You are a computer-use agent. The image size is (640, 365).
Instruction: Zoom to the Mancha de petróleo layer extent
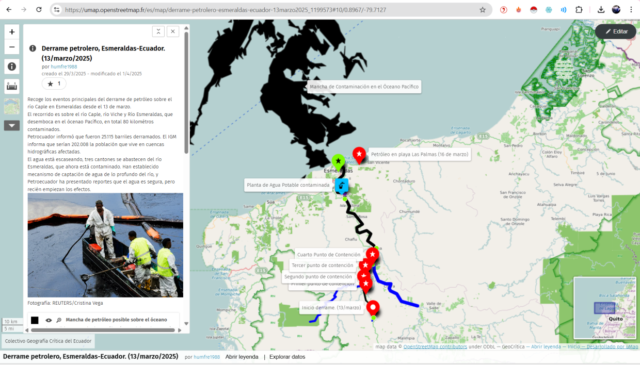point(59,320)
